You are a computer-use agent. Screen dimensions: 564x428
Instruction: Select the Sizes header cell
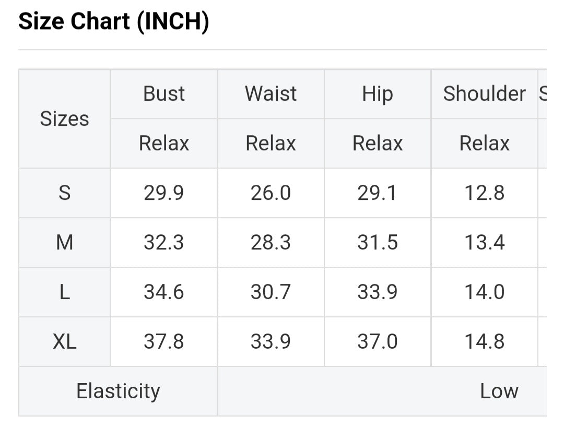pos(64,119)
